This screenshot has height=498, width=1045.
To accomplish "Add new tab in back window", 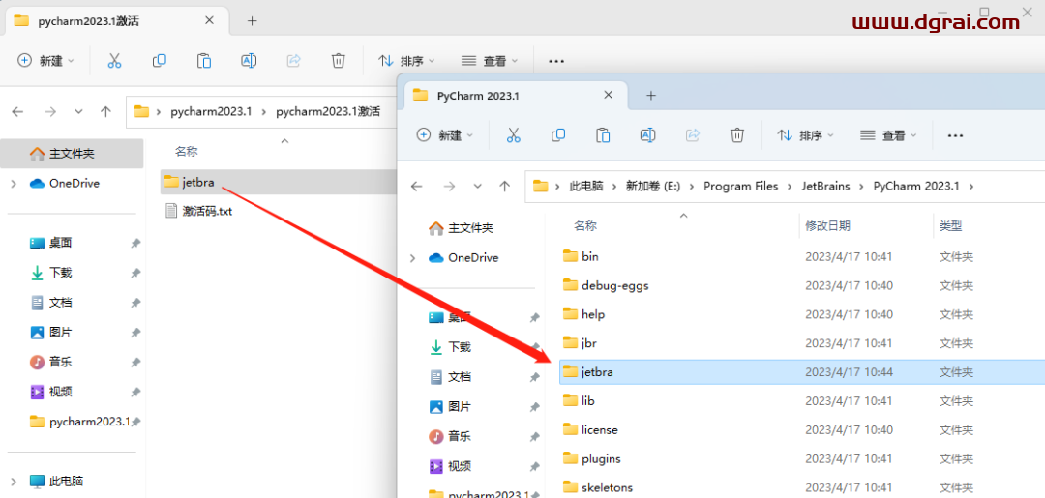I will [x=252, y=21].
